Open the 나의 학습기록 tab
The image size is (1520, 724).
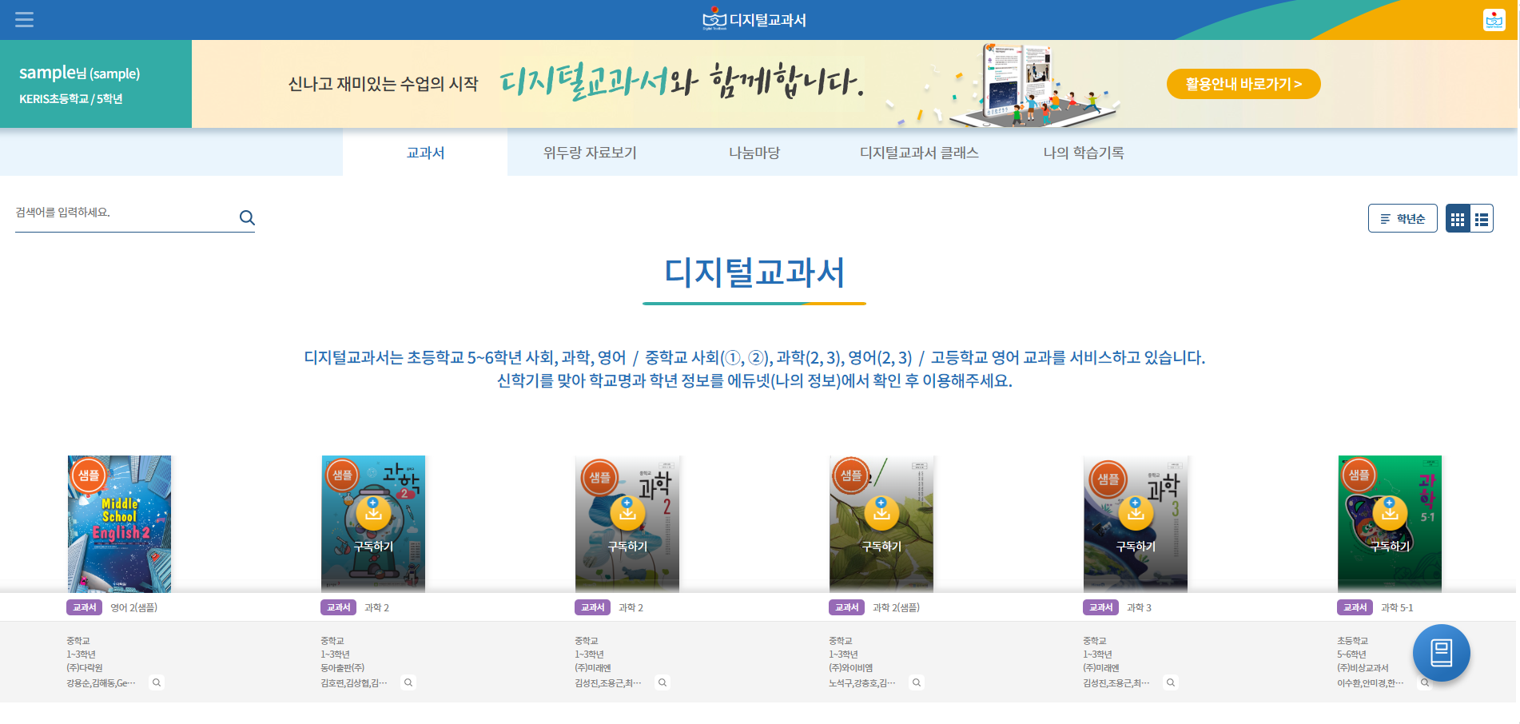[1083, 153]
